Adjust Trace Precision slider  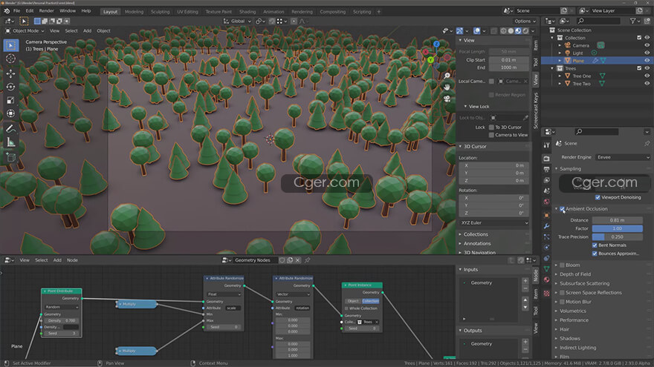(618, 237)
